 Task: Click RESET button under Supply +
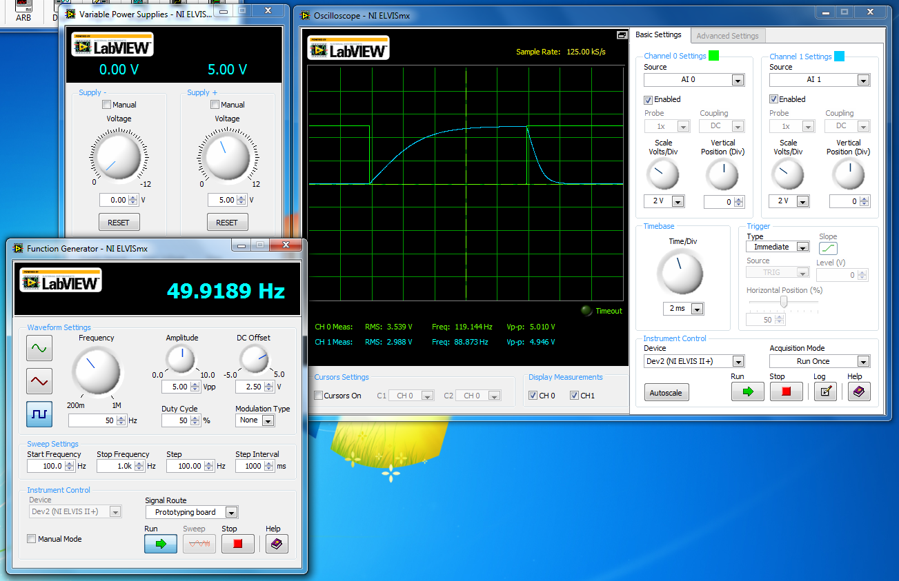point(226,223)
